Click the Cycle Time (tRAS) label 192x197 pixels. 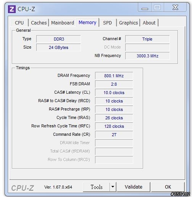(73, 117)
